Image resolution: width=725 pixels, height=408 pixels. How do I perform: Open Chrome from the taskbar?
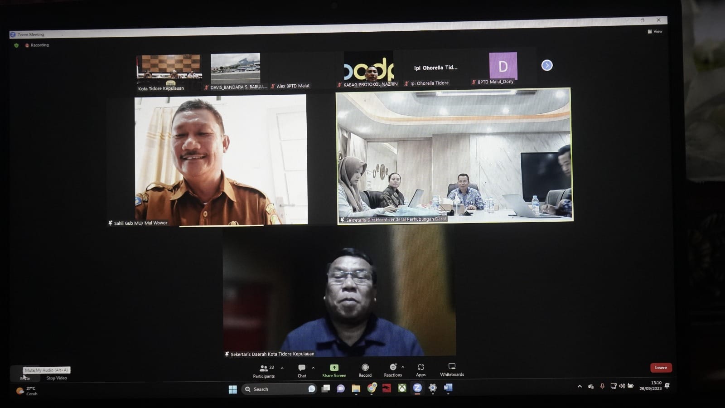372,388
